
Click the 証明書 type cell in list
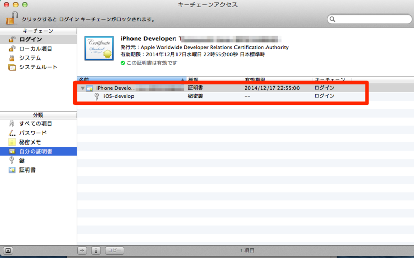[x=196, y=88]
